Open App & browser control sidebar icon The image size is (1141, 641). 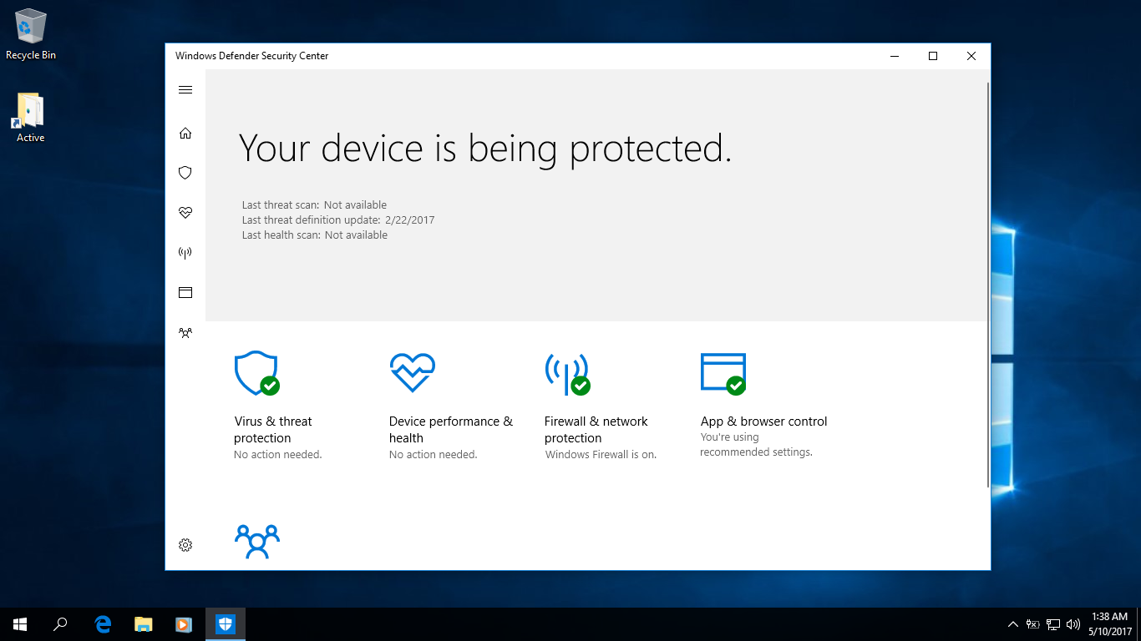(x=185, y=293)
